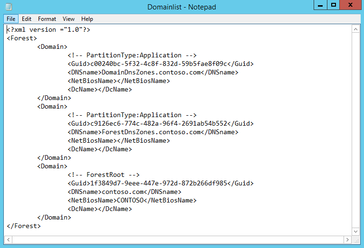This screenshot has width=364, height=248.
Task: Click the DNSname contoso.com line
Action: [x=125, y=192]
